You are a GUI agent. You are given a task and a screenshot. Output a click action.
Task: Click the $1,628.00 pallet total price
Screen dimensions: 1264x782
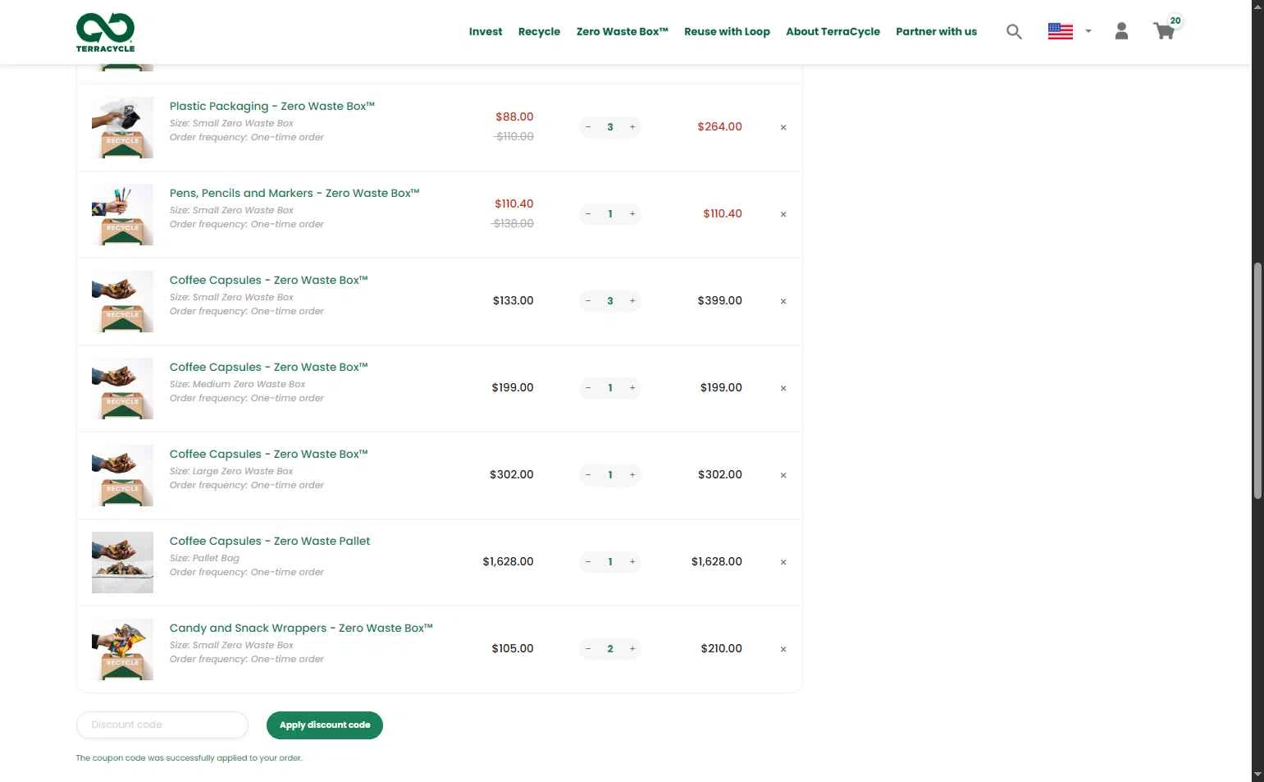click(716, 562)
